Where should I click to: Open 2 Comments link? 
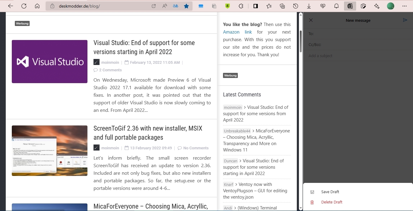(108, 70)
